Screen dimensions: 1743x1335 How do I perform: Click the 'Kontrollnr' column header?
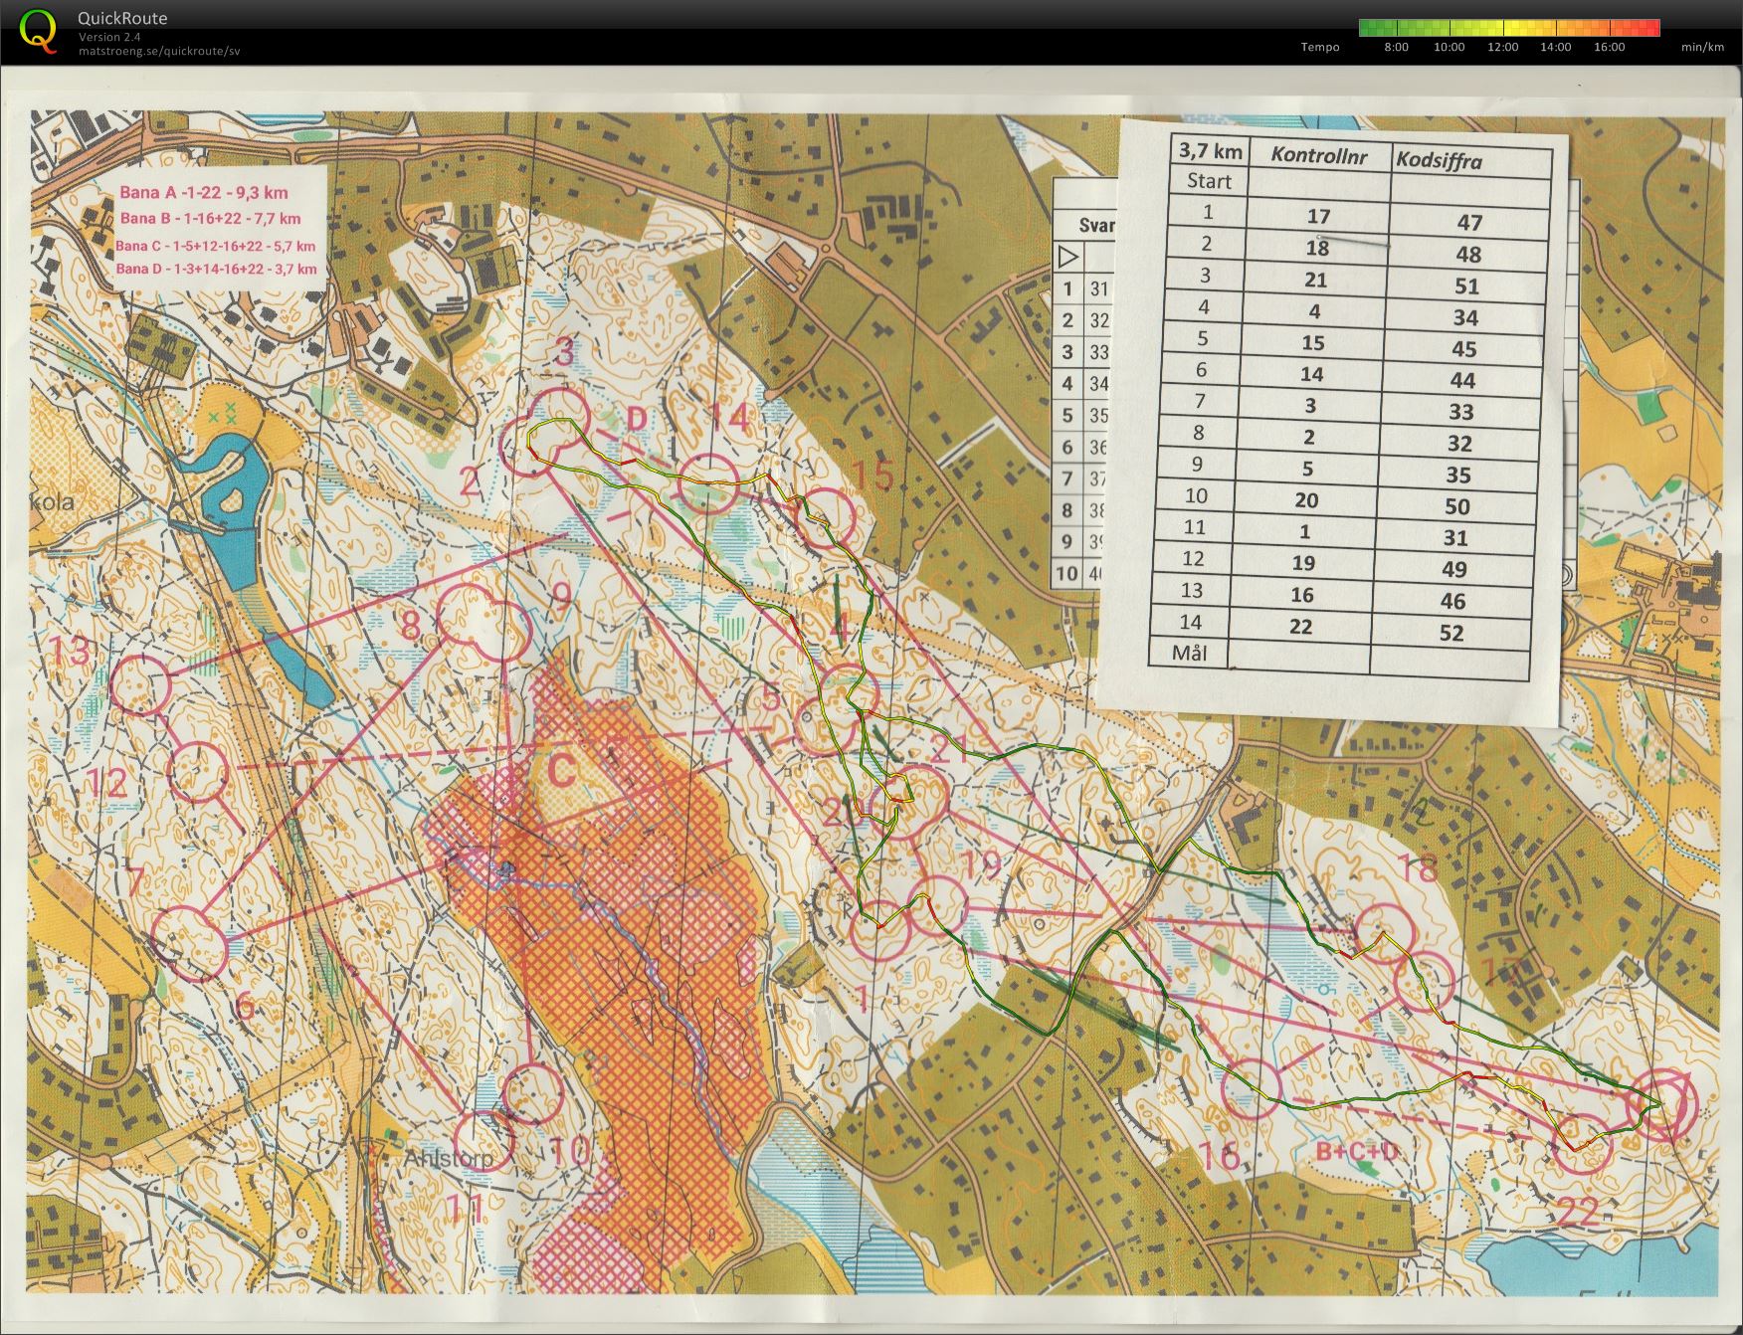pos(1319,155)
